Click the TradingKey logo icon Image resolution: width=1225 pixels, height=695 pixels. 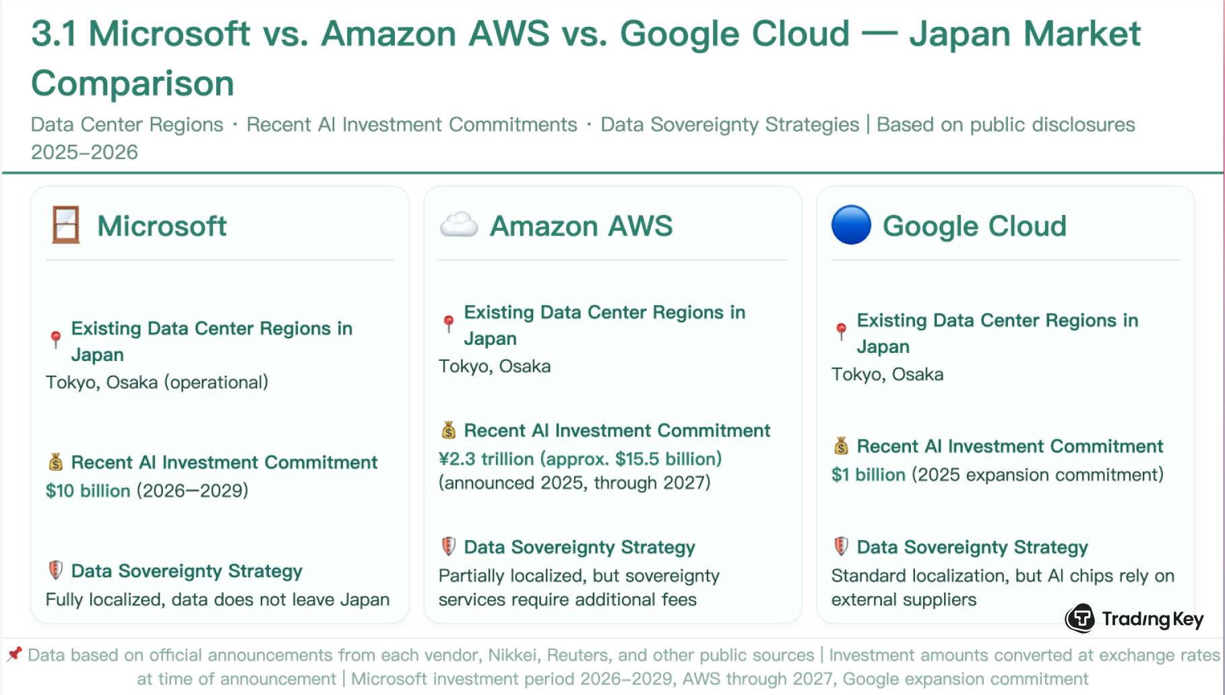click(x=1080, y=618)
